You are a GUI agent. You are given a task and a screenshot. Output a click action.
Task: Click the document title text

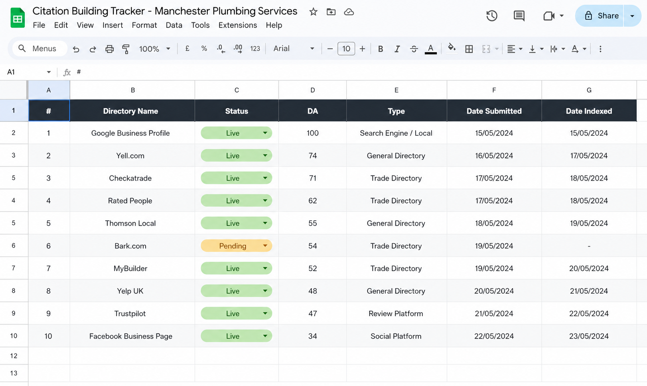click(x=165, y=11)
